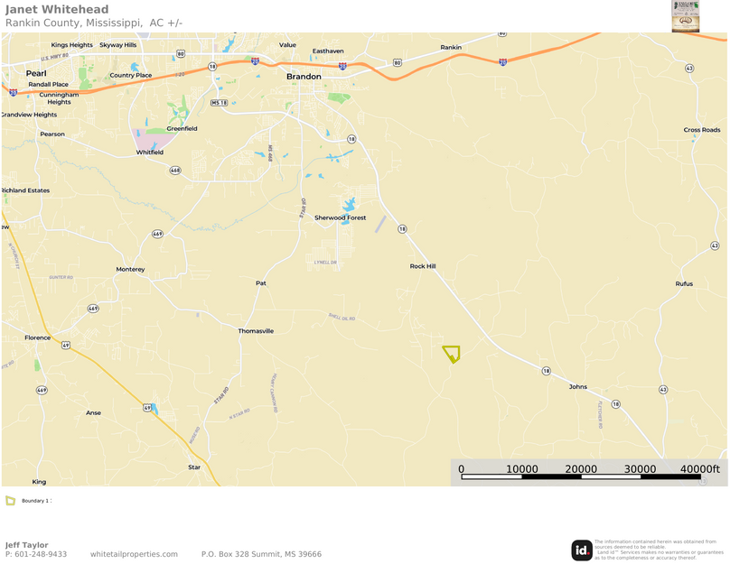Click the Rock Hill place label
Screen dimensions: 730x564
(423, 266)
